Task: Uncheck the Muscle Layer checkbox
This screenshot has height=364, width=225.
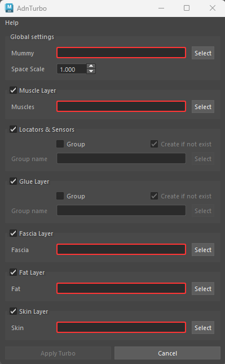Action: pyautogui.click(x=13, y=90)
